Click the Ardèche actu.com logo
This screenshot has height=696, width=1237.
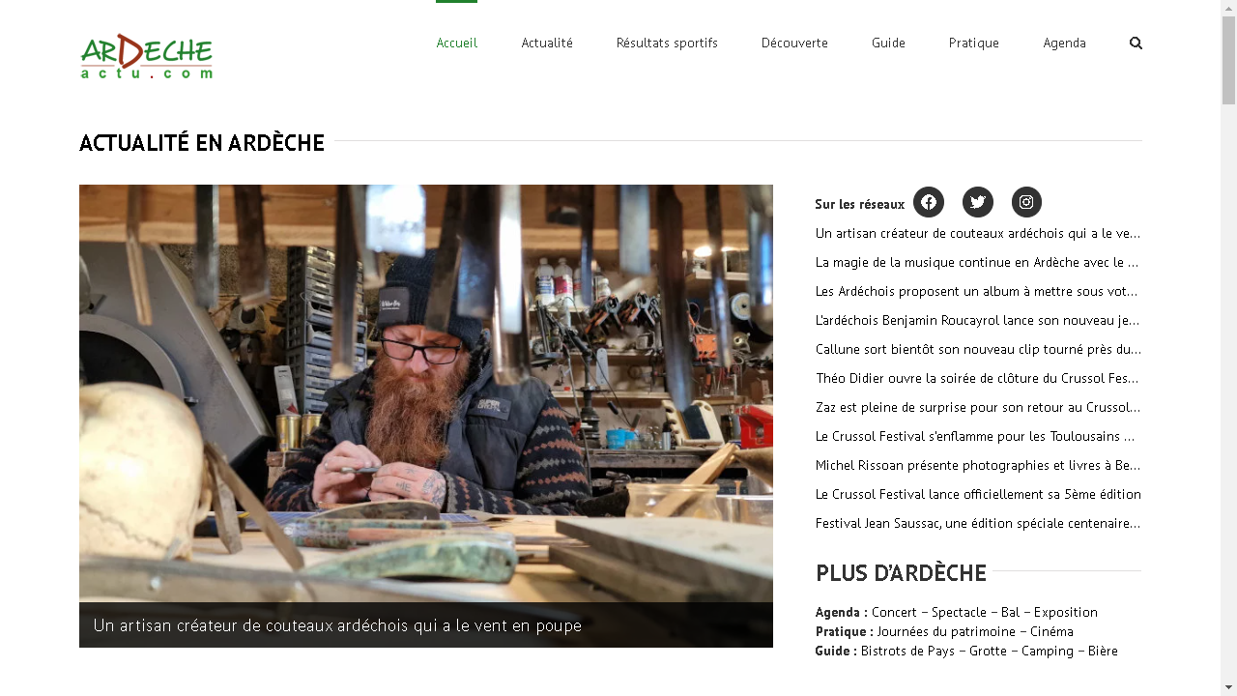click(147, 56)
